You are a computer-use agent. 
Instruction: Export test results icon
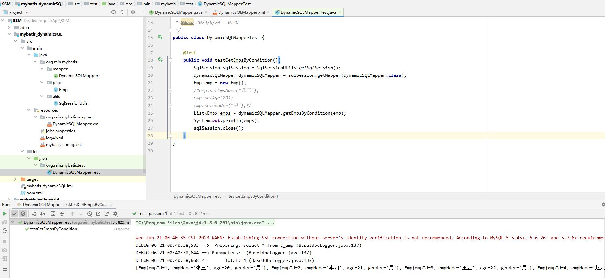[x=107, y=214]
